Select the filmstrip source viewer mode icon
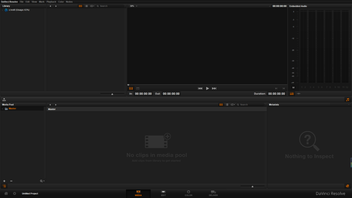The width and height of the screenshot is (352, 198). tap(131, 88)
